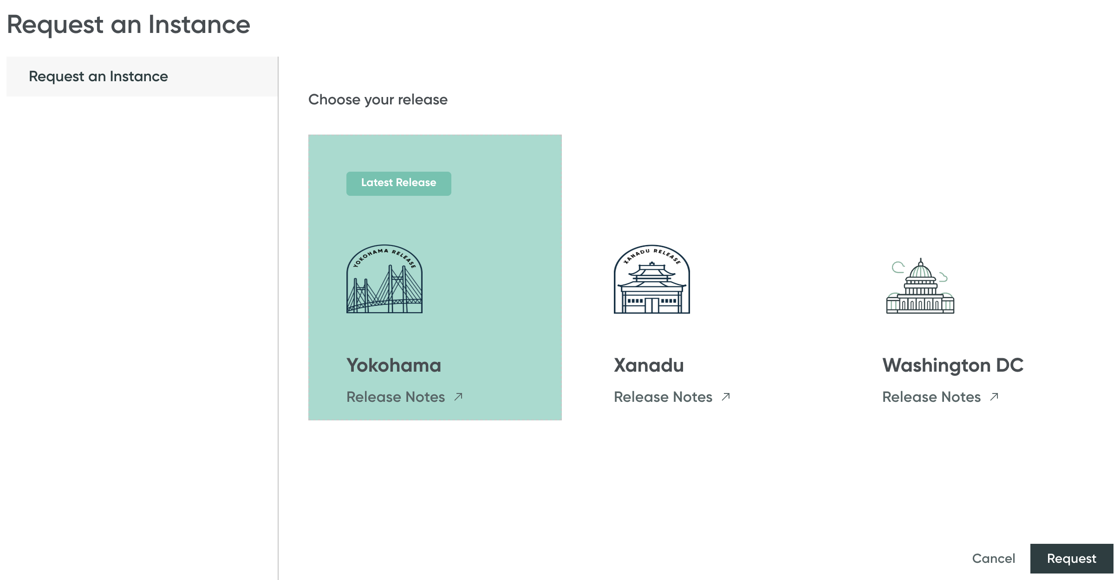Choose the Washington DC release by its name
The height and width of the screenshot is (580, 1120).
pos(953,366)
